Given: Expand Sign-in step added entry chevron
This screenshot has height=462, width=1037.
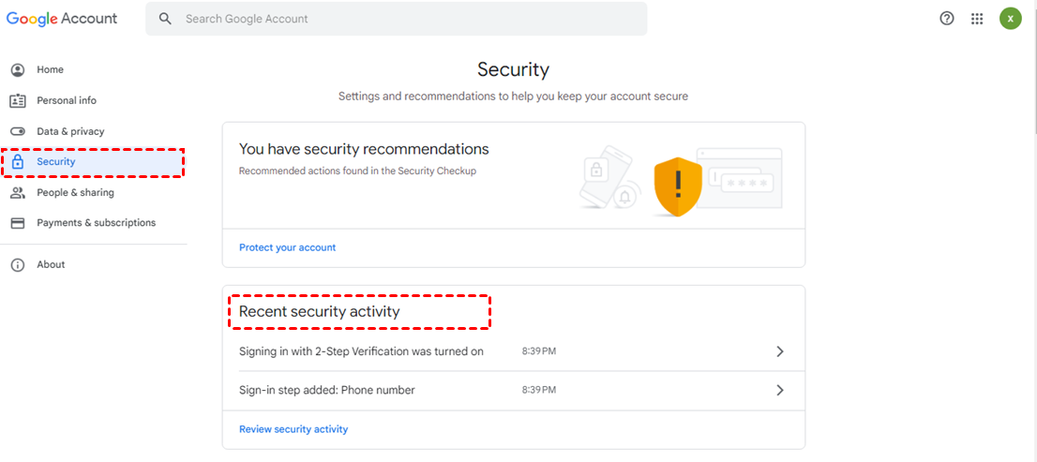Looking at the screenshot, I should (x=779, y=390).
